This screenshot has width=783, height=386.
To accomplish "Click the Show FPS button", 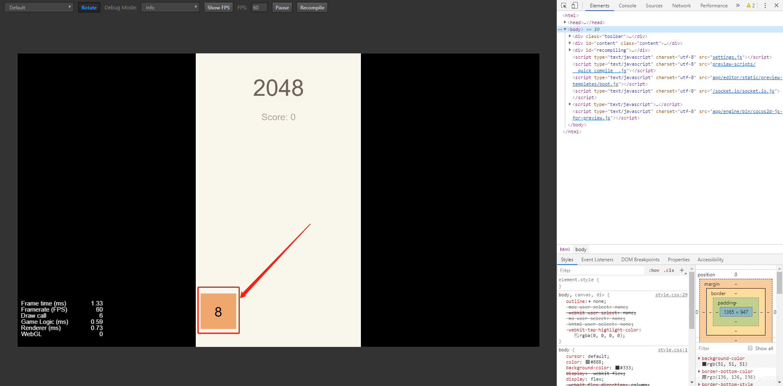I will (x=218, y=7).
